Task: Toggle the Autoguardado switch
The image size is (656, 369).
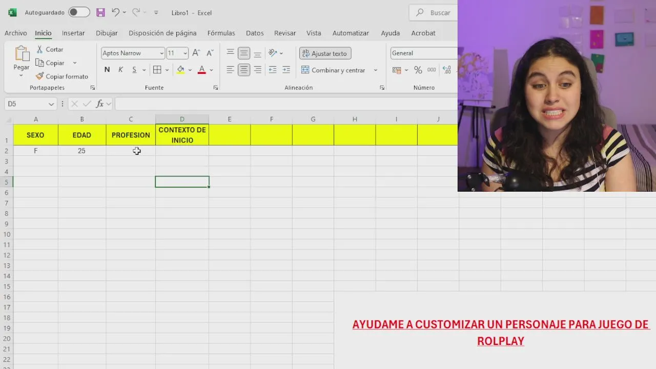Action: 79,12
